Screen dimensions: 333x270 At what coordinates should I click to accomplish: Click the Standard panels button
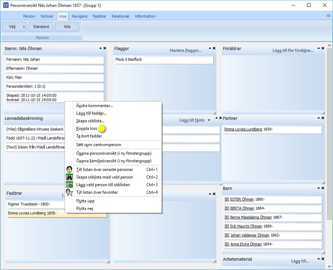point(41,27)
